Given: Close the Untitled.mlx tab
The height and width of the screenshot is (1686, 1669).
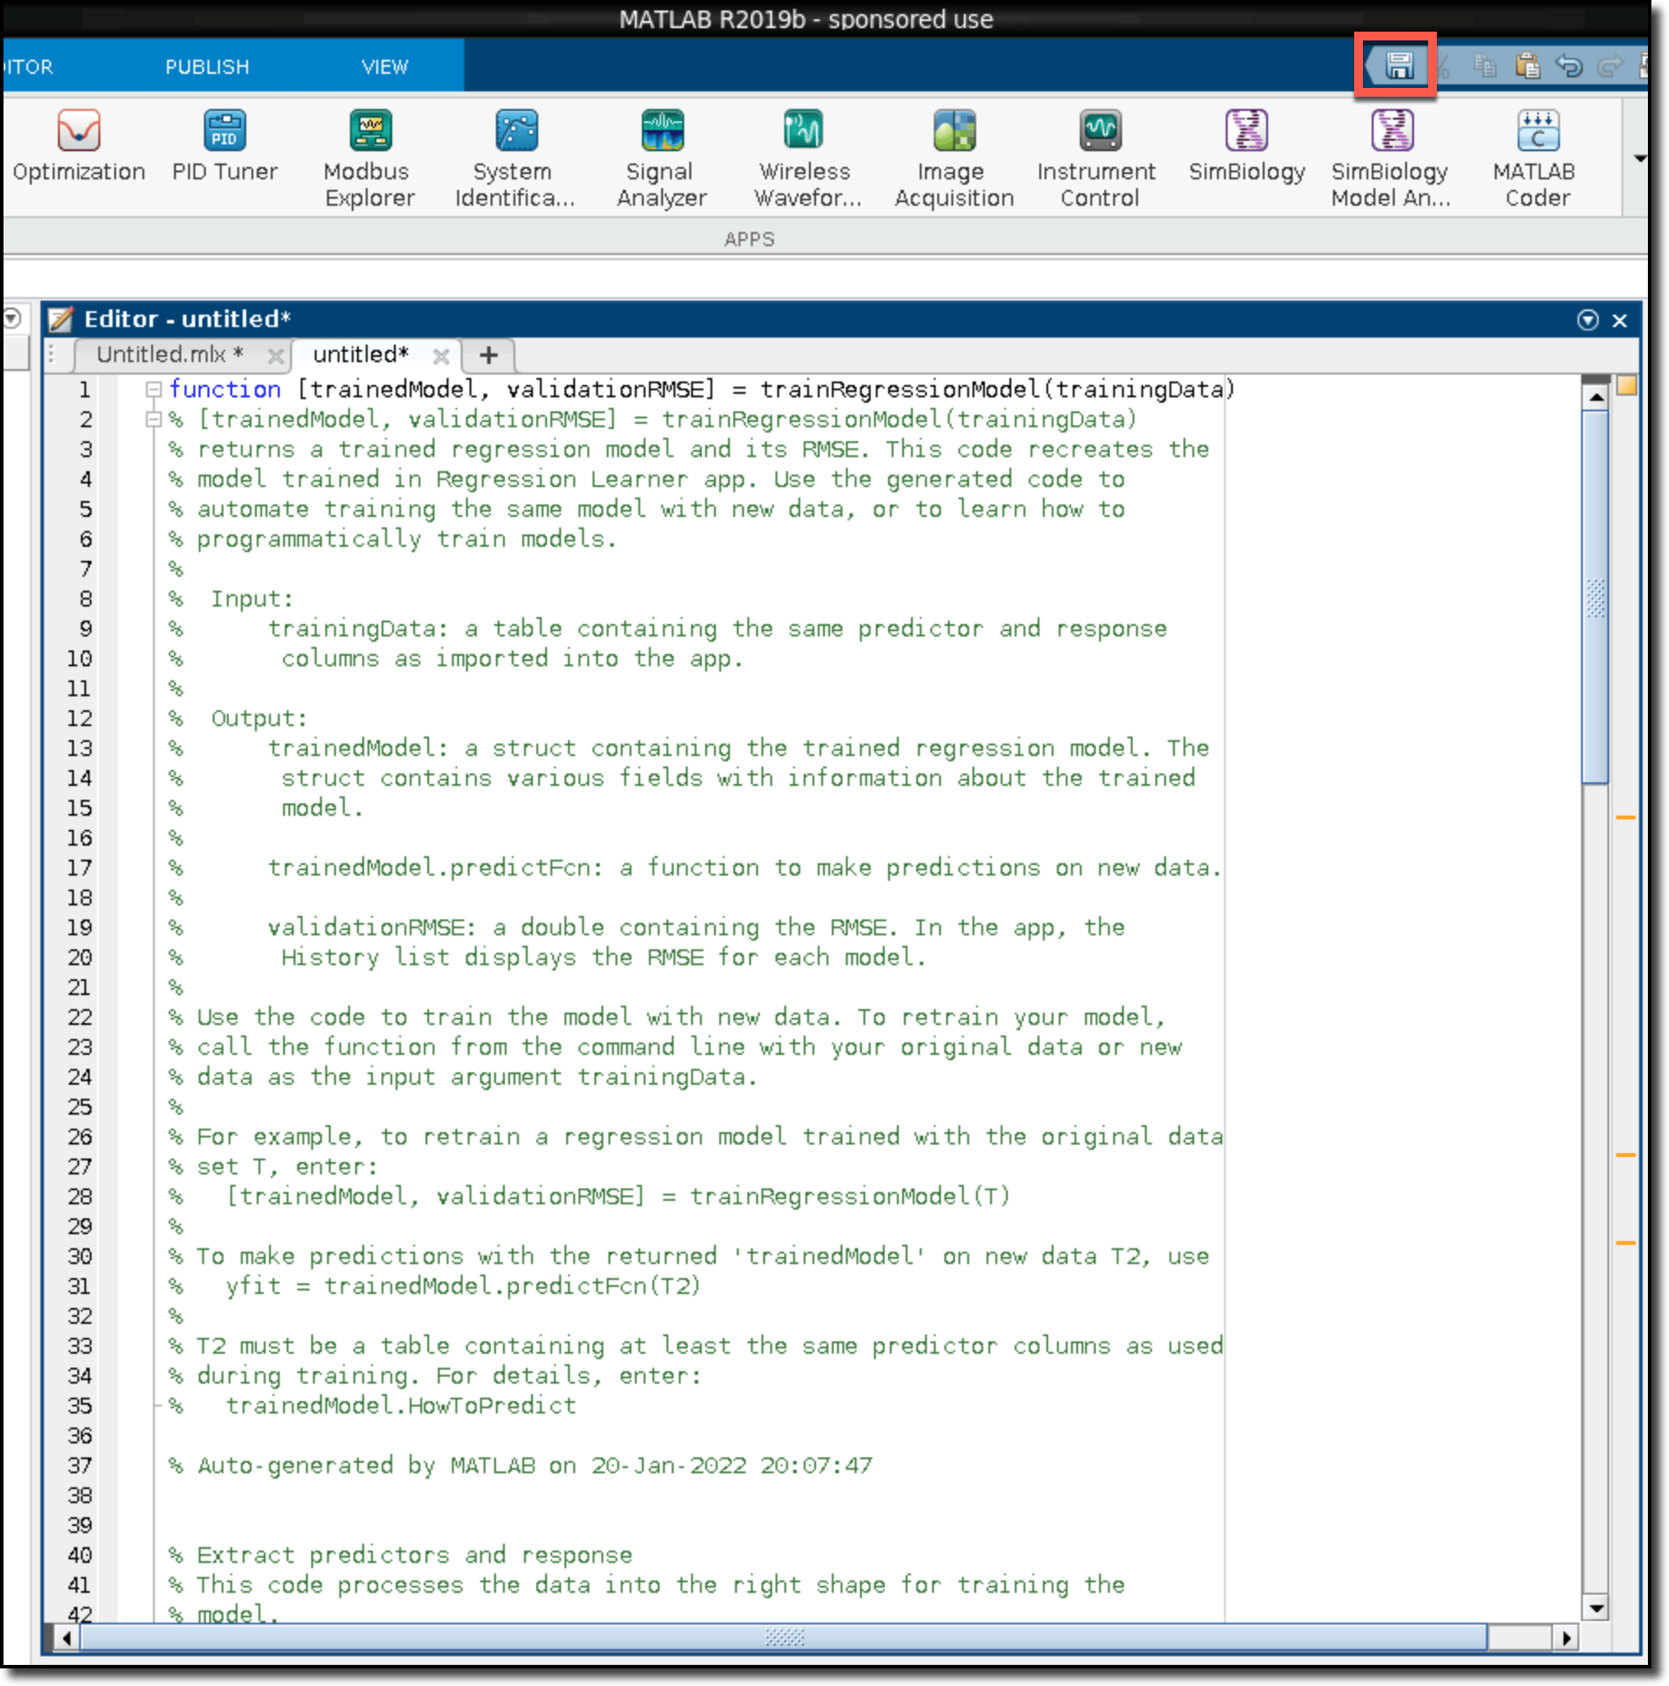Looking at the screenshot, I should (x=275, y=356).
